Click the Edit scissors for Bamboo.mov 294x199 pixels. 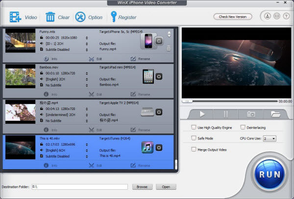92,94
